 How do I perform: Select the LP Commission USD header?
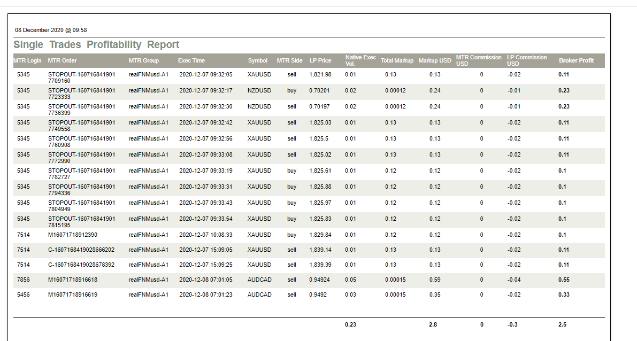527,60
